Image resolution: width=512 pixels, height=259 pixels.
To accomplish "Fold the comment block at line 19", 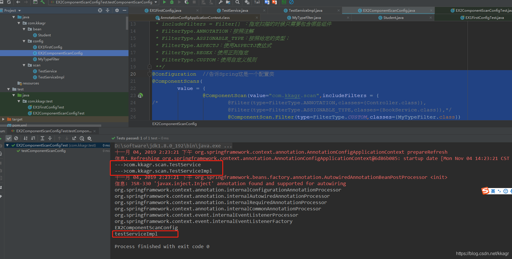I will click(x=149, y=67).
